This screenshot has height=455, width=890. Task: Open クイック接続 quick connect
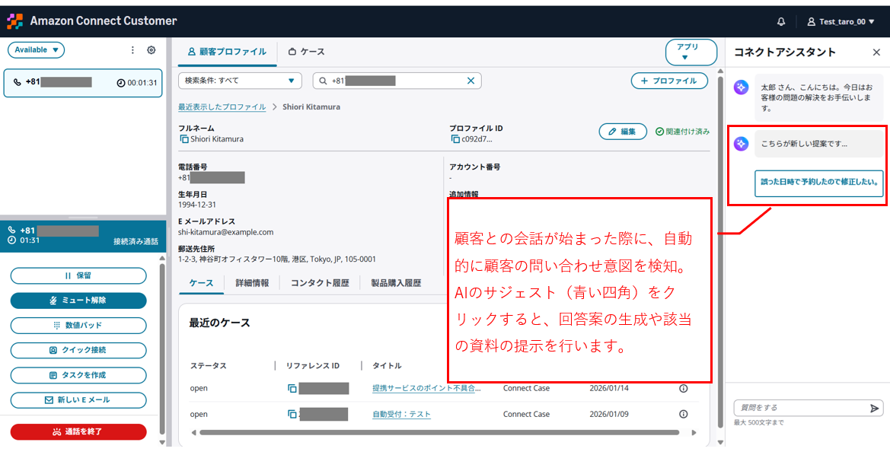(78, 350)
